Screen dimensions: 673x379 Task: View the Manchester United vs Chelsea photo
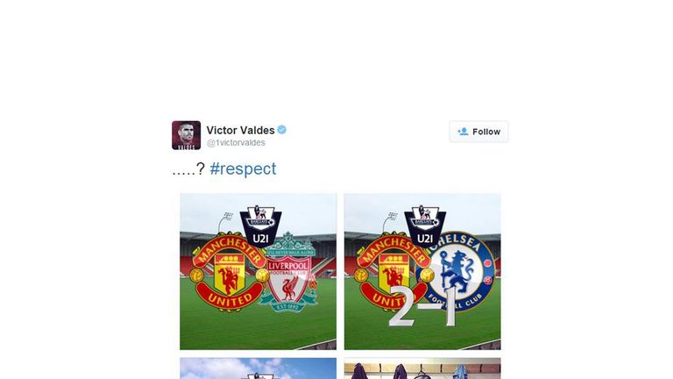tap(422, 272)
